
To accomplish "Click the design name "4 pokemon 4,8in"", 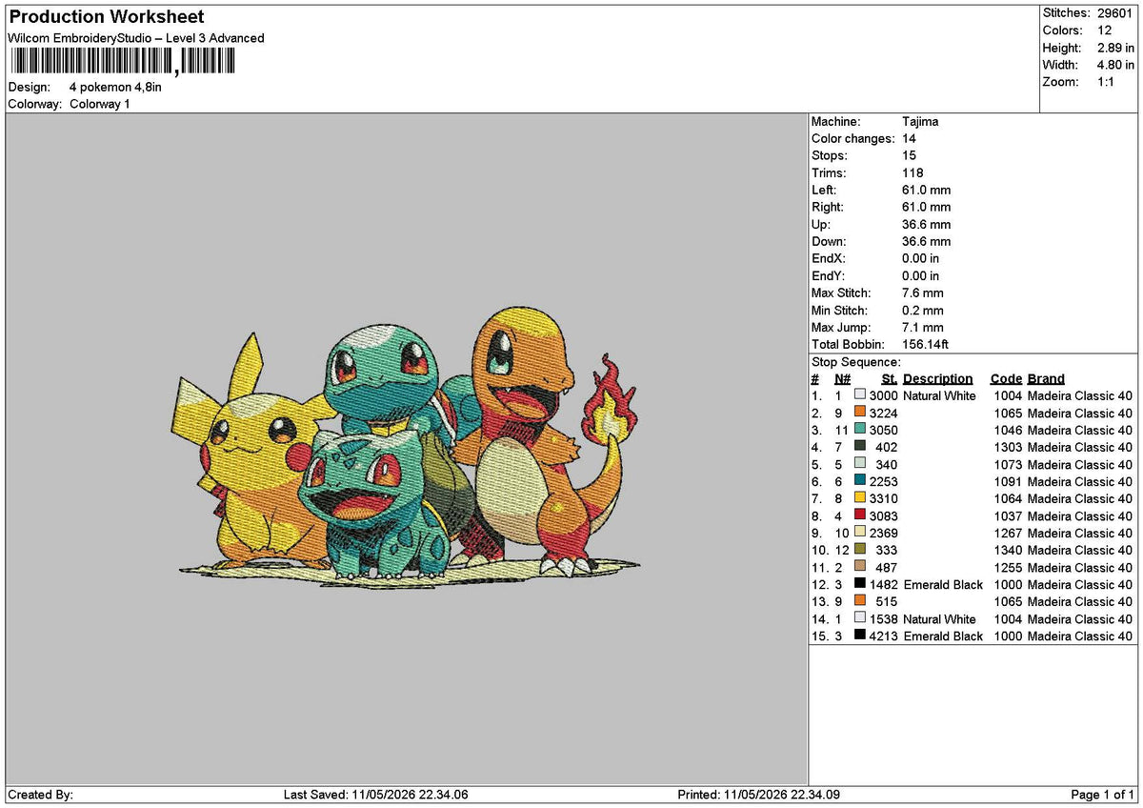I will pyautogui.click(x=115, y=87).
